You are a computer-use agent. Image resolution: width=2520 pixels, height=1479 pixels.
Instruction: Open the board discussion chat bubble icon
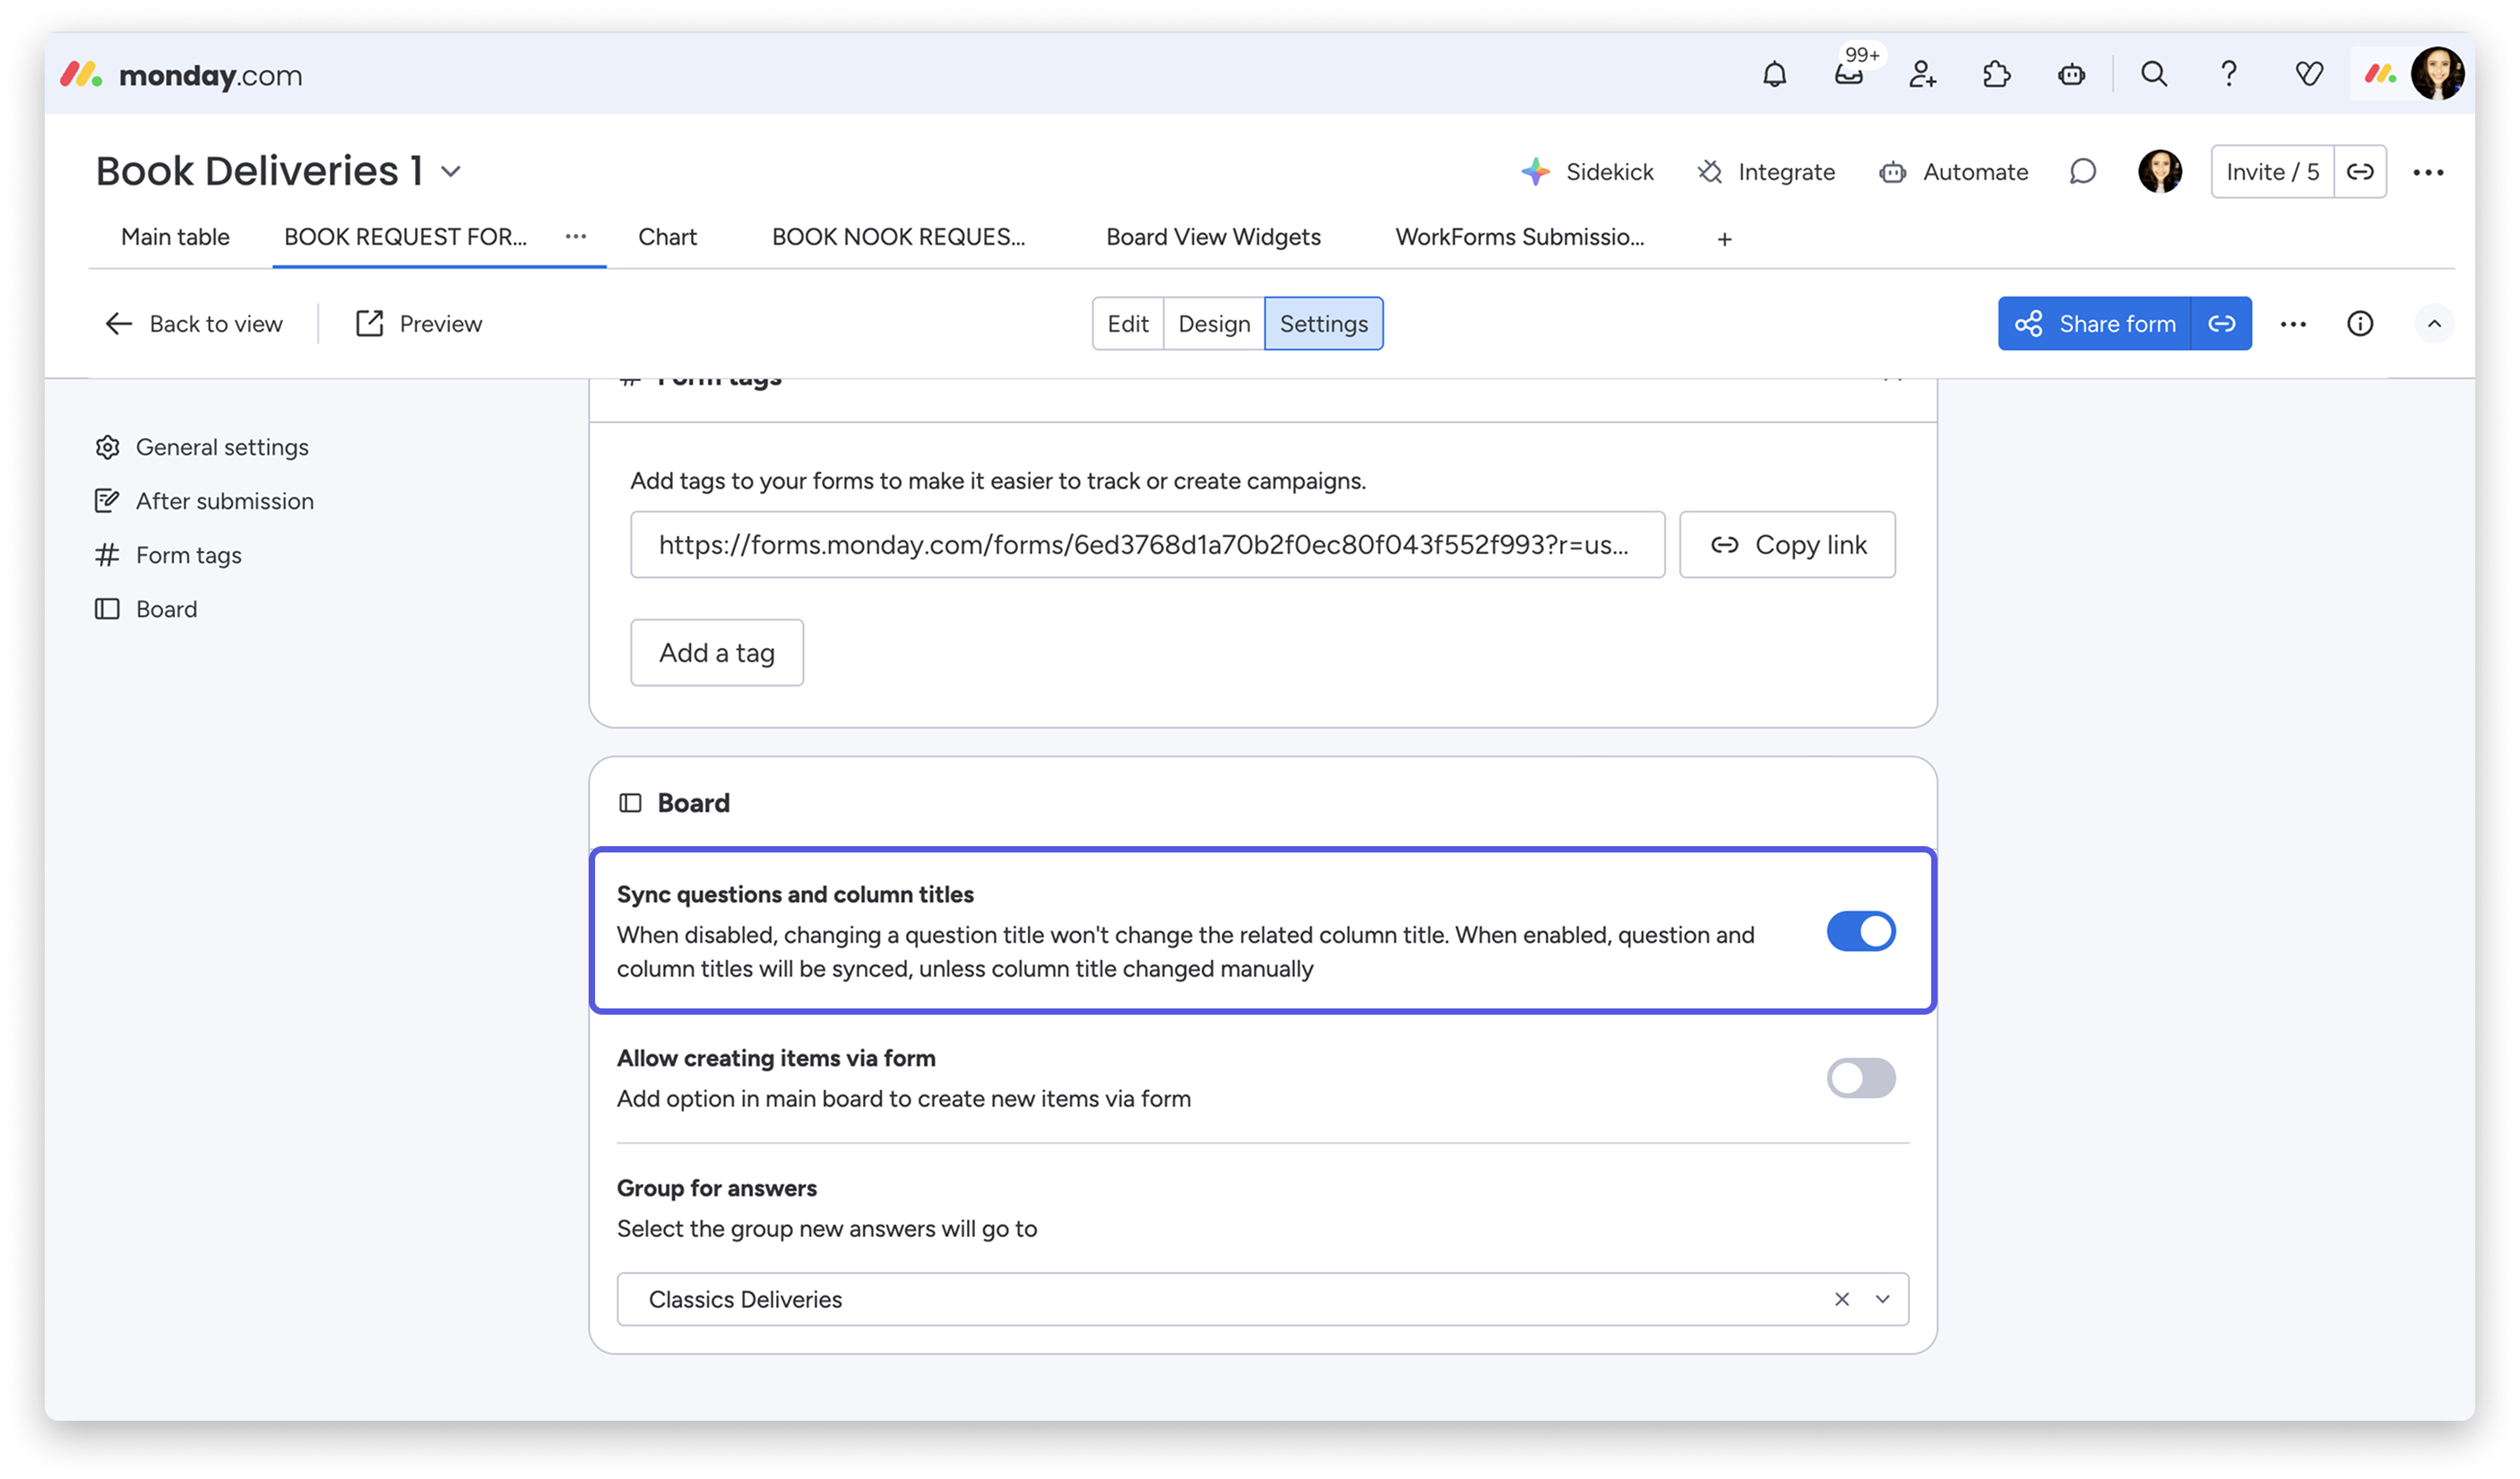pos(2081,171)
